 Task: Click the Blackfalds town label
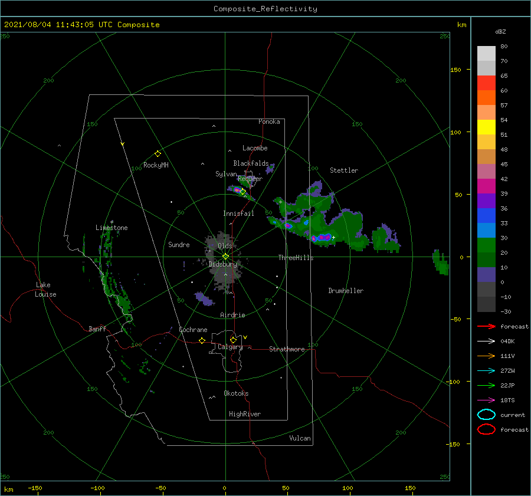[x=251, y=163]
